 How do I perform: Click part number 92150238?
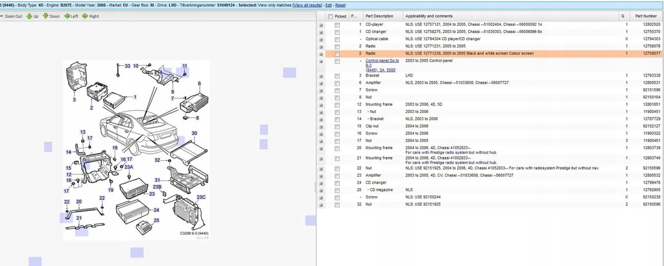[651, 197]
